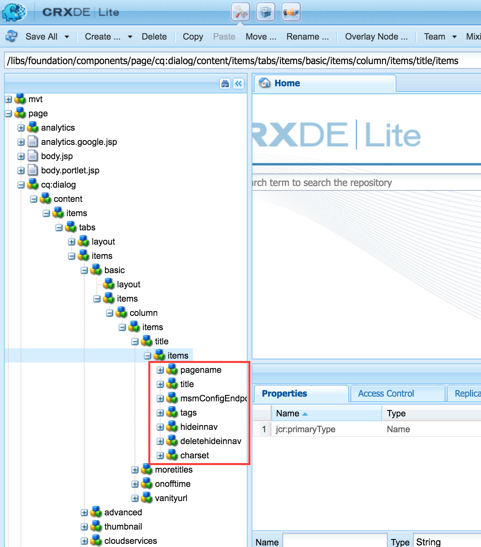Collapse the page tree node
This screenshot has width=481, height=547.
(x=9, y=114)
